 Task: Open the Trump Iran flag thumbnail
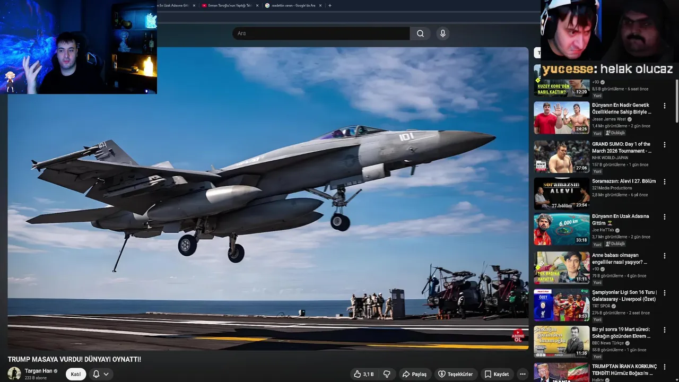click(x=561, y=372)
